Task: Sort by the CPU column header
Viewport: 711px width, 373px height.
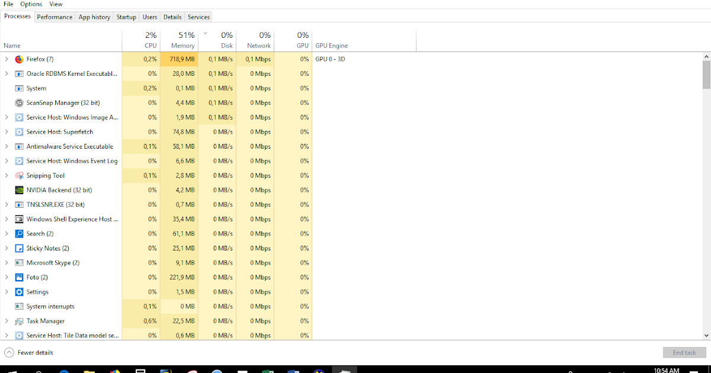Action: 141,40
